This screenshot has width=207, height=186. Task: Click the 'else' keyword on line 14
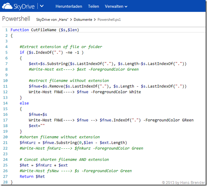(24, 103)
